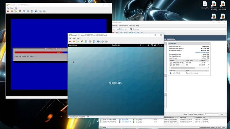
Task: Click the power icon in Subgraph top bar
Action: coord(158,46)
